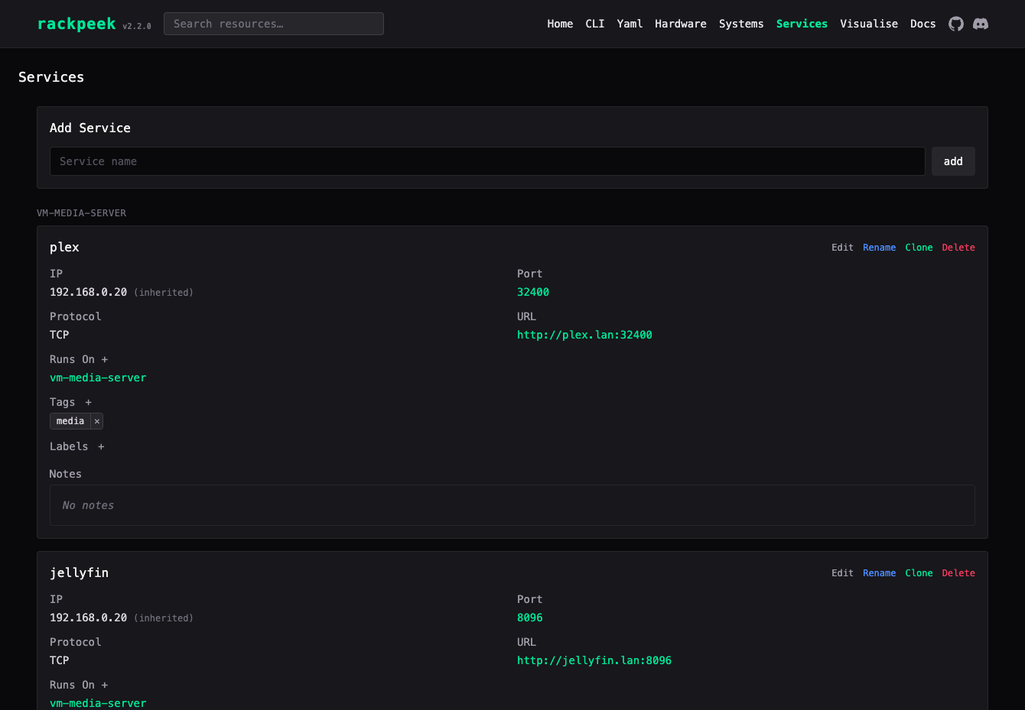Screen dimensions: 1025x710
Task: Add Runs On system for plex
Action: tap(105, 359)
